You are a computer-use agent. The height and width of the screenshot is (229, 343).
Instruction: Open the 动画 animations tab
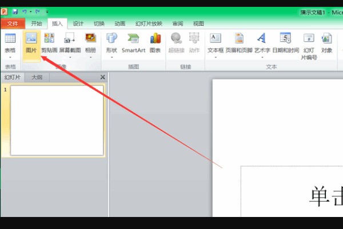[119, 23]
